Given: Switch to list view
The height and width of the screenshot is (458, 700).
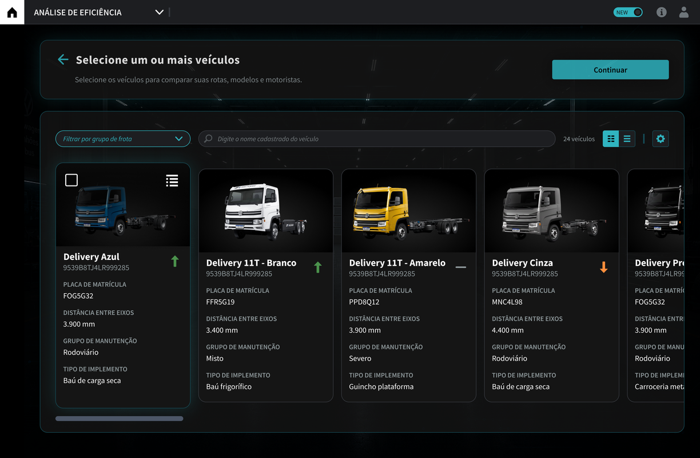Looking at the screenshot, I should (627, 139).
